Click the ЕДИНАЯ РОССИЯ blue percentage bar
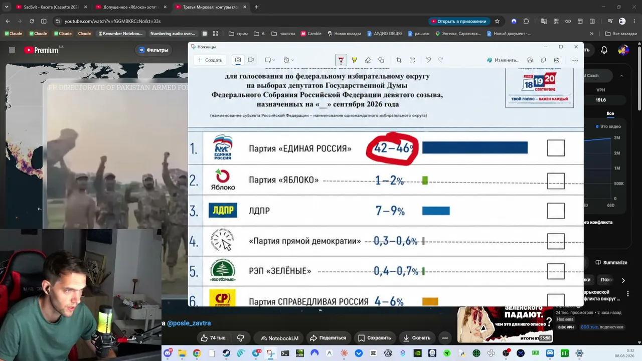 [475, 147]
